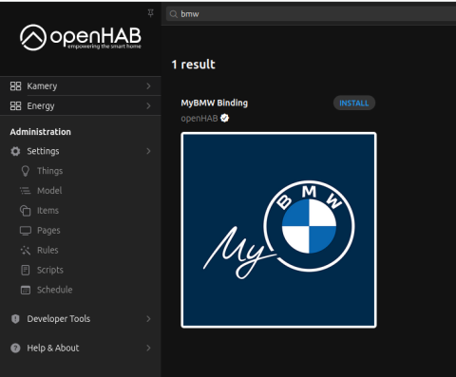Install the MyBMW Binding

[354, 104]
